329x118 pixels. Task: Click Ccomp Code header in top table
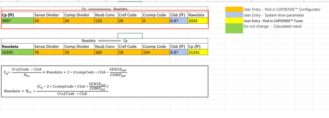pyautogui.click(x=156, y=15)
